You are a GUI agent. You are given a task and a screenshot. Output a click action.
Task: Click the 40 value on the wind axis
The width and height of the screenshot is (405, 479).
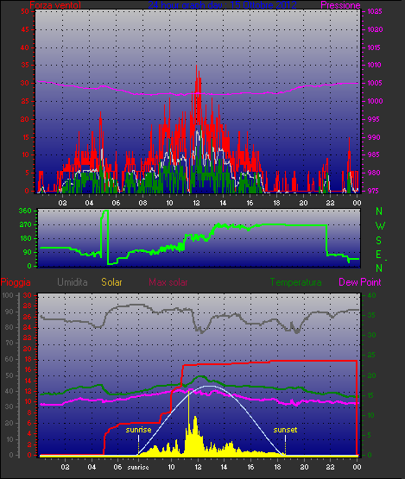(25, 47)
